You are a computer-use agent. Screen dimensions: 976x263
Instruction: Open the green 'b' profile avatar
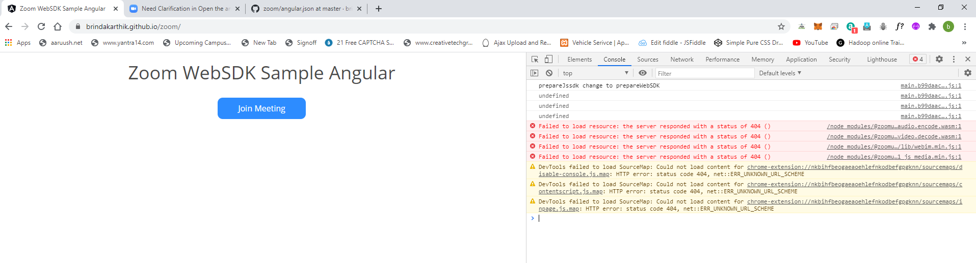(948, 26)
